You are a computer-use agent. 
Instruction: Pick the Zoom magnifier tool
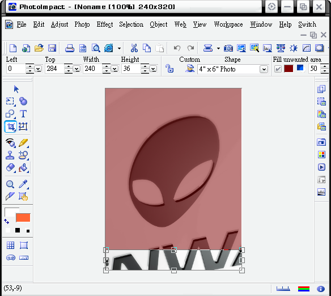(10, 184)
